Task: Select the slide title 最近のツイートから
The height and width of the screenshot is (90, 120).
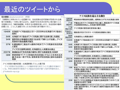Action: [x=32, y=9]
